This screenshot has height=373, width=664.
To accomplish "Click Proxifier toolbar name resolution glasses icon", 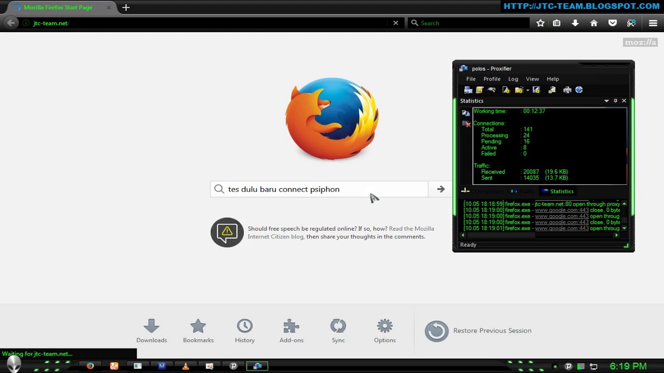I will coord(492,90).
